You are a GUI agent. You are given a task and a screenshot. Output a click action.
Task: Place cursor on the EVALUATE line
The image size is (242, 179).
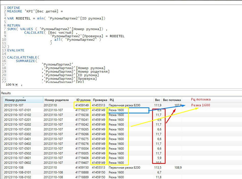[16, 50]
